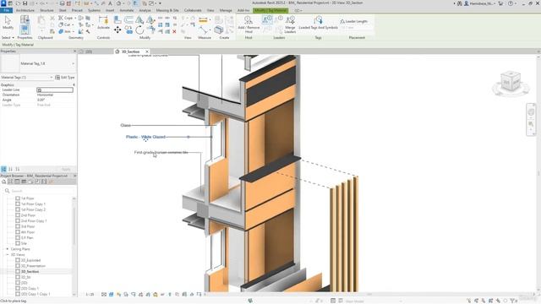Image resolution: width=541 pixels, height=304 pixels.
Task: Open the Orientation Horizontal dropdown
Action: (55, 95)
